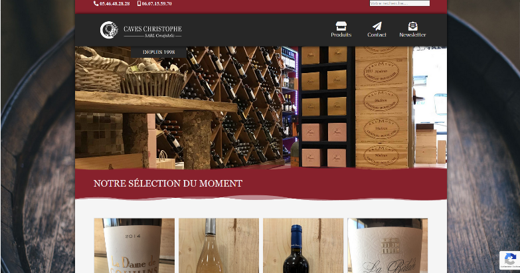Viewport: 520px width, 273px height.
Task: Call mobile number 06.07.15.59.70
Action: tap(157, 3)
